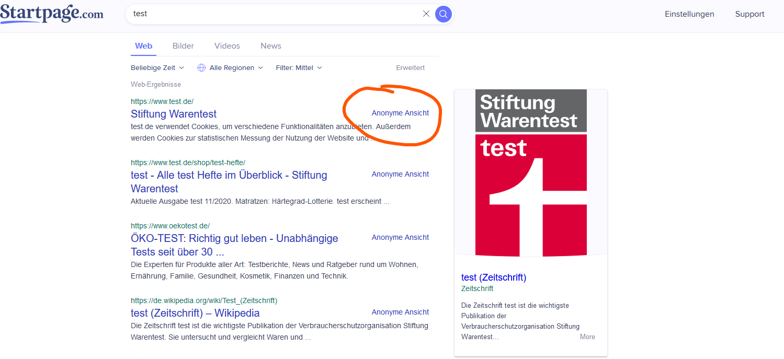Click the Startpage.com logo
784x359 pixels.
52,14
